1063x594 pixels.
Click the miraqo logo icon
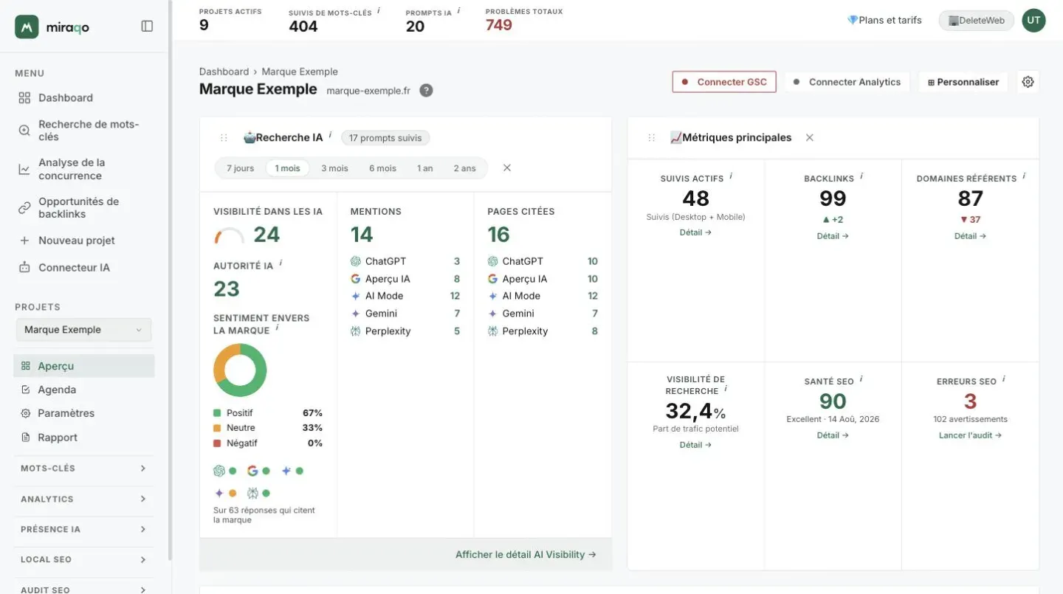tap(27, 27)
